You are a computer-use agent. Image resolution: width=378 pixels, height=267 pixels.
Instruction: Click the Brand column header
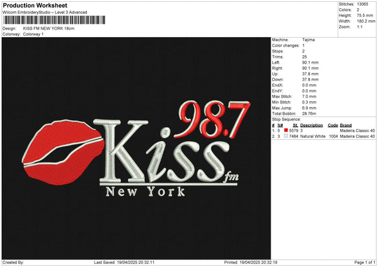(x=346, y=125)
